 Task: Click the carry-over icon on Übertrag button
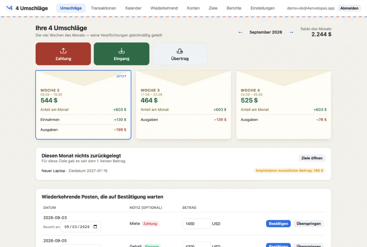click(180, 51)
